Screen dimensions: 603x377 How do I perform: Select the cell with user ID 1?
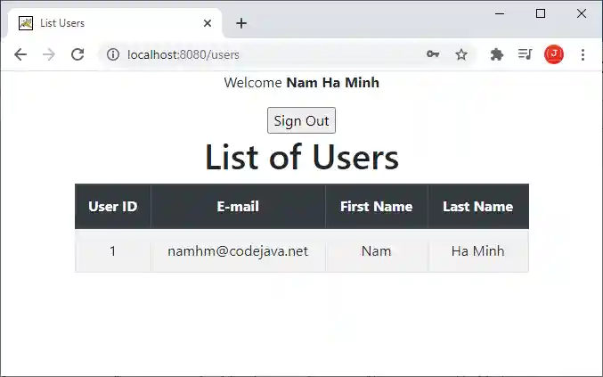tap(113, 250)
